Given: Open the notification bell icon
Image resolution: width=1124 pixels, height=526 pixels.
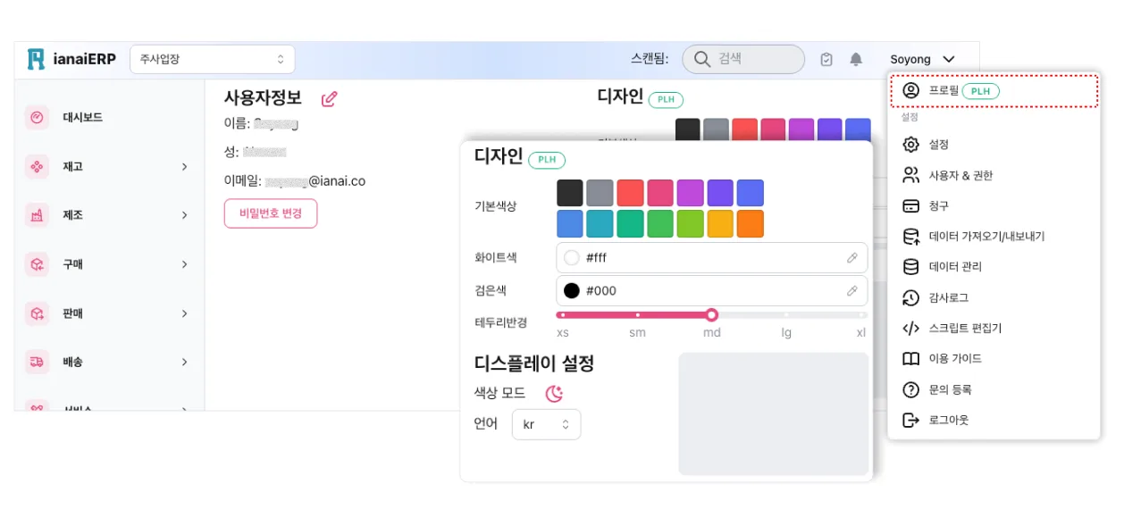Looking at the screenshot, I should click(856, 60).
